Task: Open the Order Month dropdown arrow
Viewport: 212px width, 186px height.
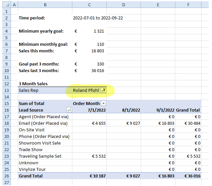Action: click(x=103, y=103)
